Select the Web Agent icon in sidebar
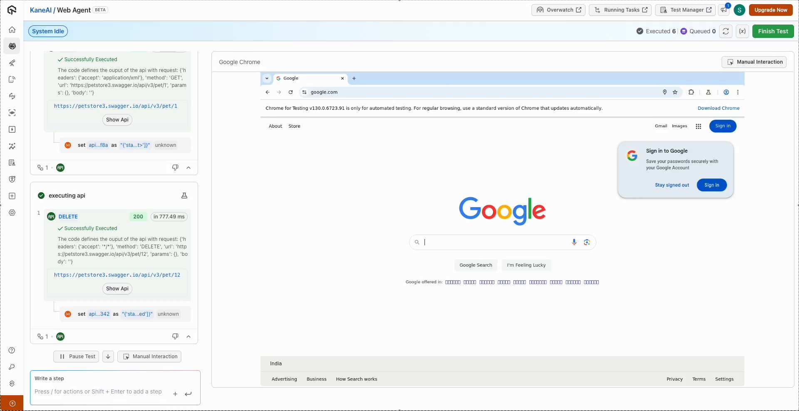The width and height of the screenshot is (799, 411). point(12,46)
